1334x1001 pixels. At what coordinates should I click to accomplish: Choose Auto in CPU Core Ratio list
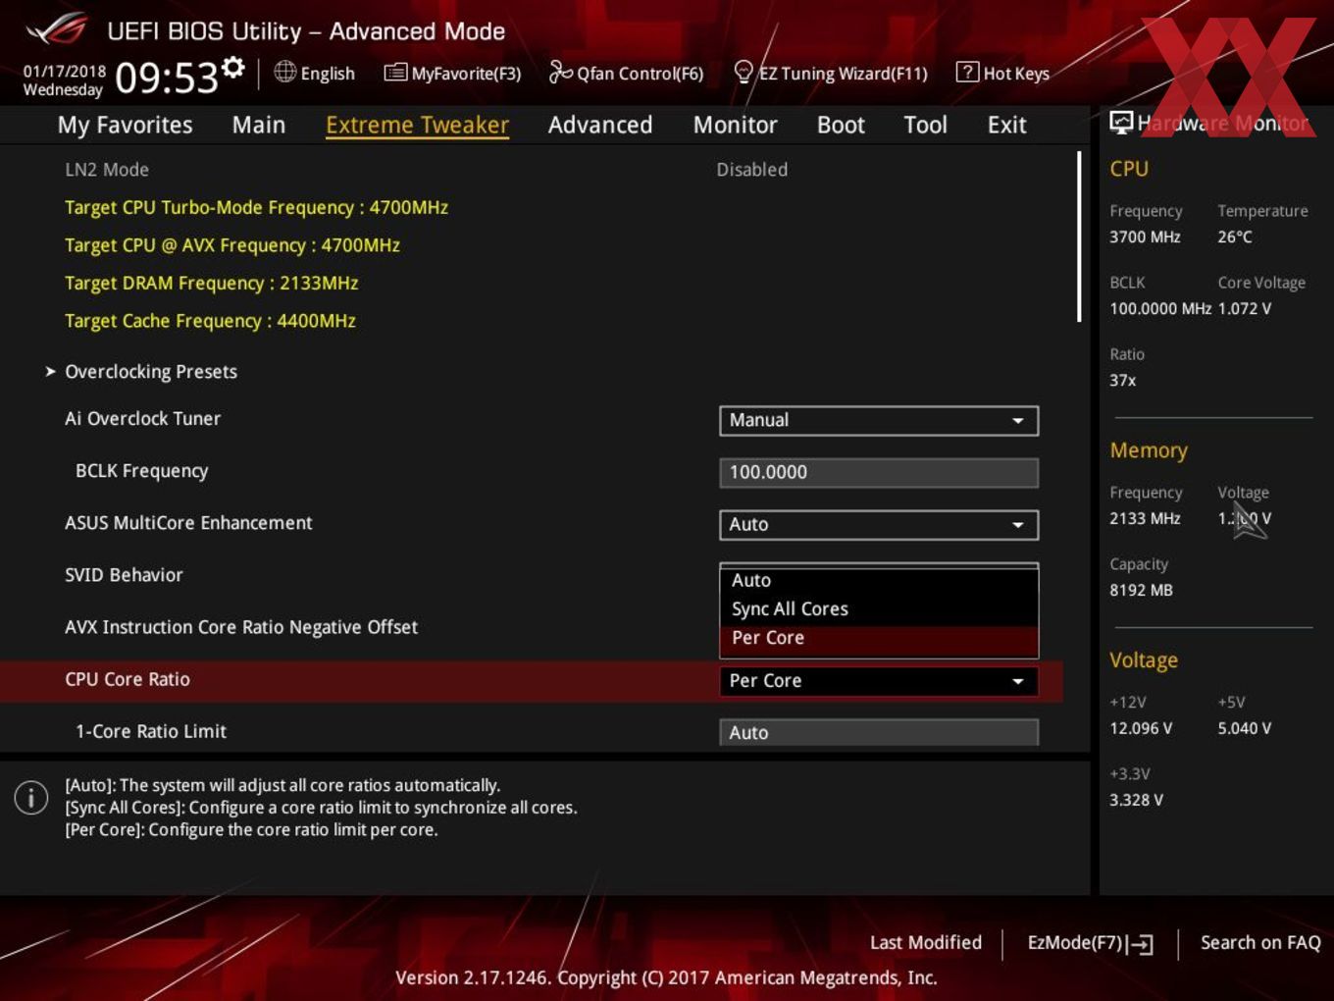(879, 580)
